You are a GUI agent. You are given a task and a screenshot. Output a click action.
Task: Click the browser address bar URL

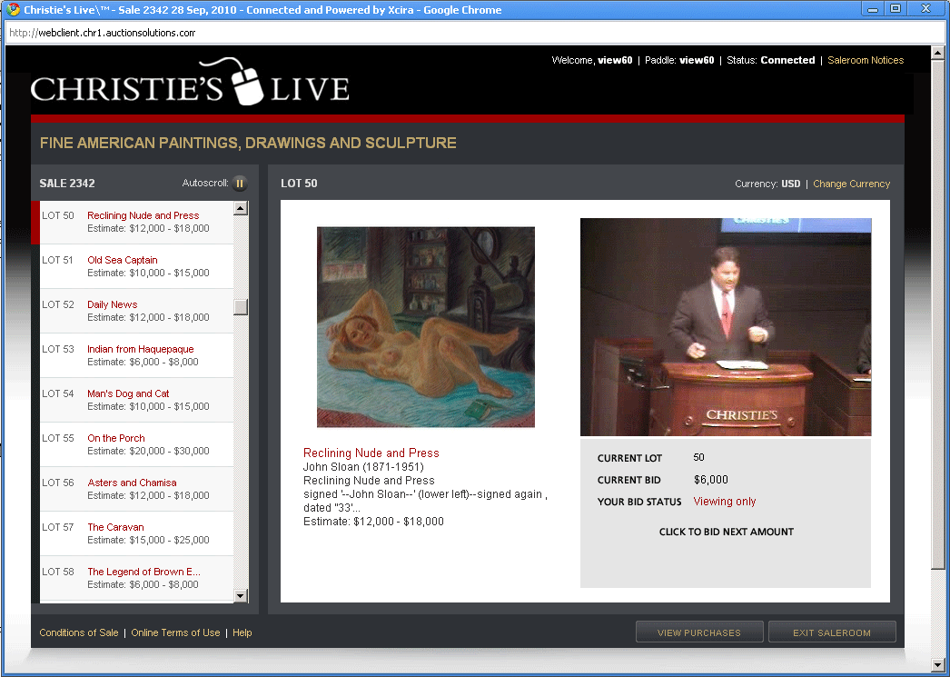click(101, 33)
